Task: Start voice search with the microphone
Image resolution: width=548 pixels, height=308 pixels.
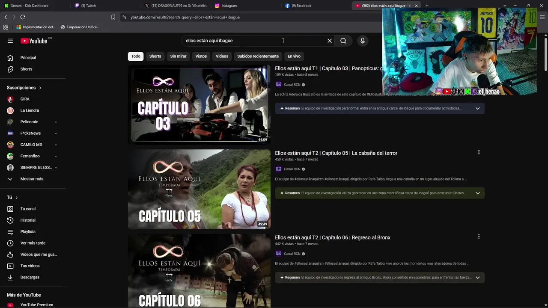Action: (363, 41)
